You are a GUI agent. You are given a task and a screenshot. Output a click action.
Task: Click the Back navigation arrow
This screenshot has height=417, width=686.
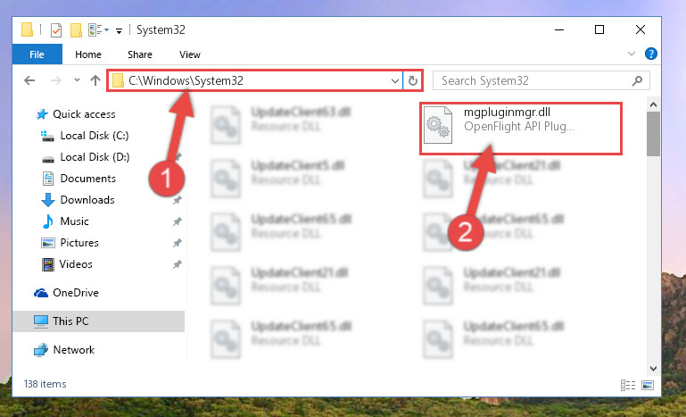click(29, 80)
